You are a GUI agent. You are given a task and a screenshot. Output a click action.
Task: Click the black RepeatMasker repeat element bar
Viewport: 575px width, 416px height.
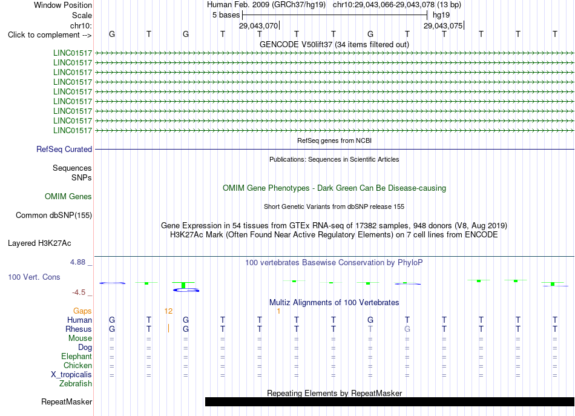click(390, 401)
